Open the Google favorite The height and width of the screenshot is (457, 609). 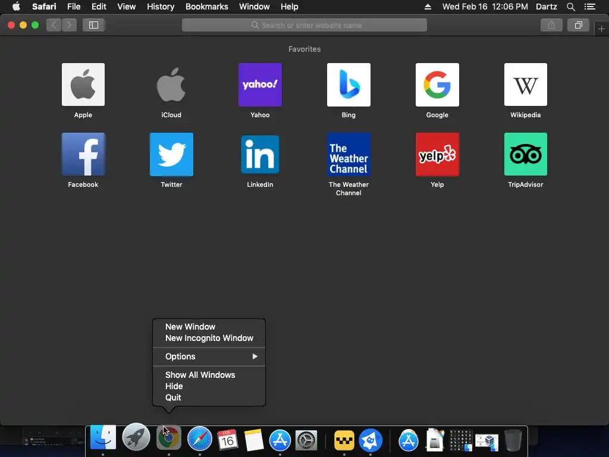tap(437, 84)
